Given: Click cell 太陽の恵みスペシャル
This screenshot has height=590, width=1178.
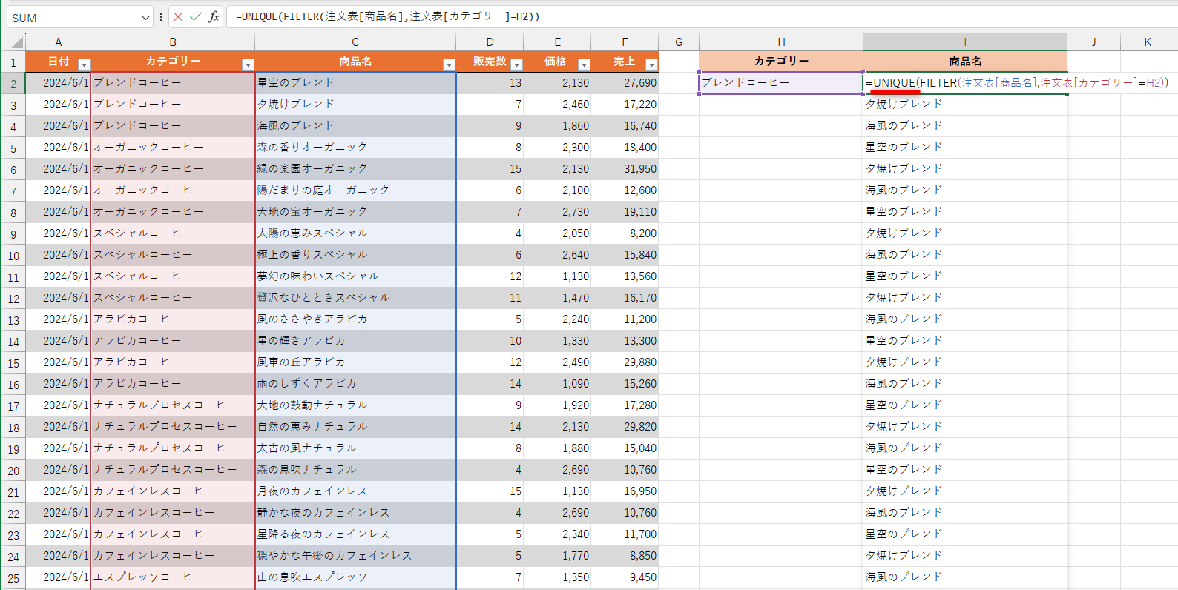Looking at the screenshot, I should pyautogui.click(x=355, y=233).
